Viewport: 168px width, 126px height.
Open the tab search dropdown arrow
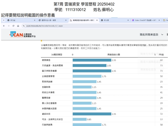point(4,20)
